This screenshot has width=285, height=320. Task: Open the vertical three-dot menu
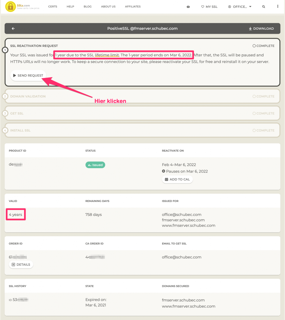[x=278, y=7]
